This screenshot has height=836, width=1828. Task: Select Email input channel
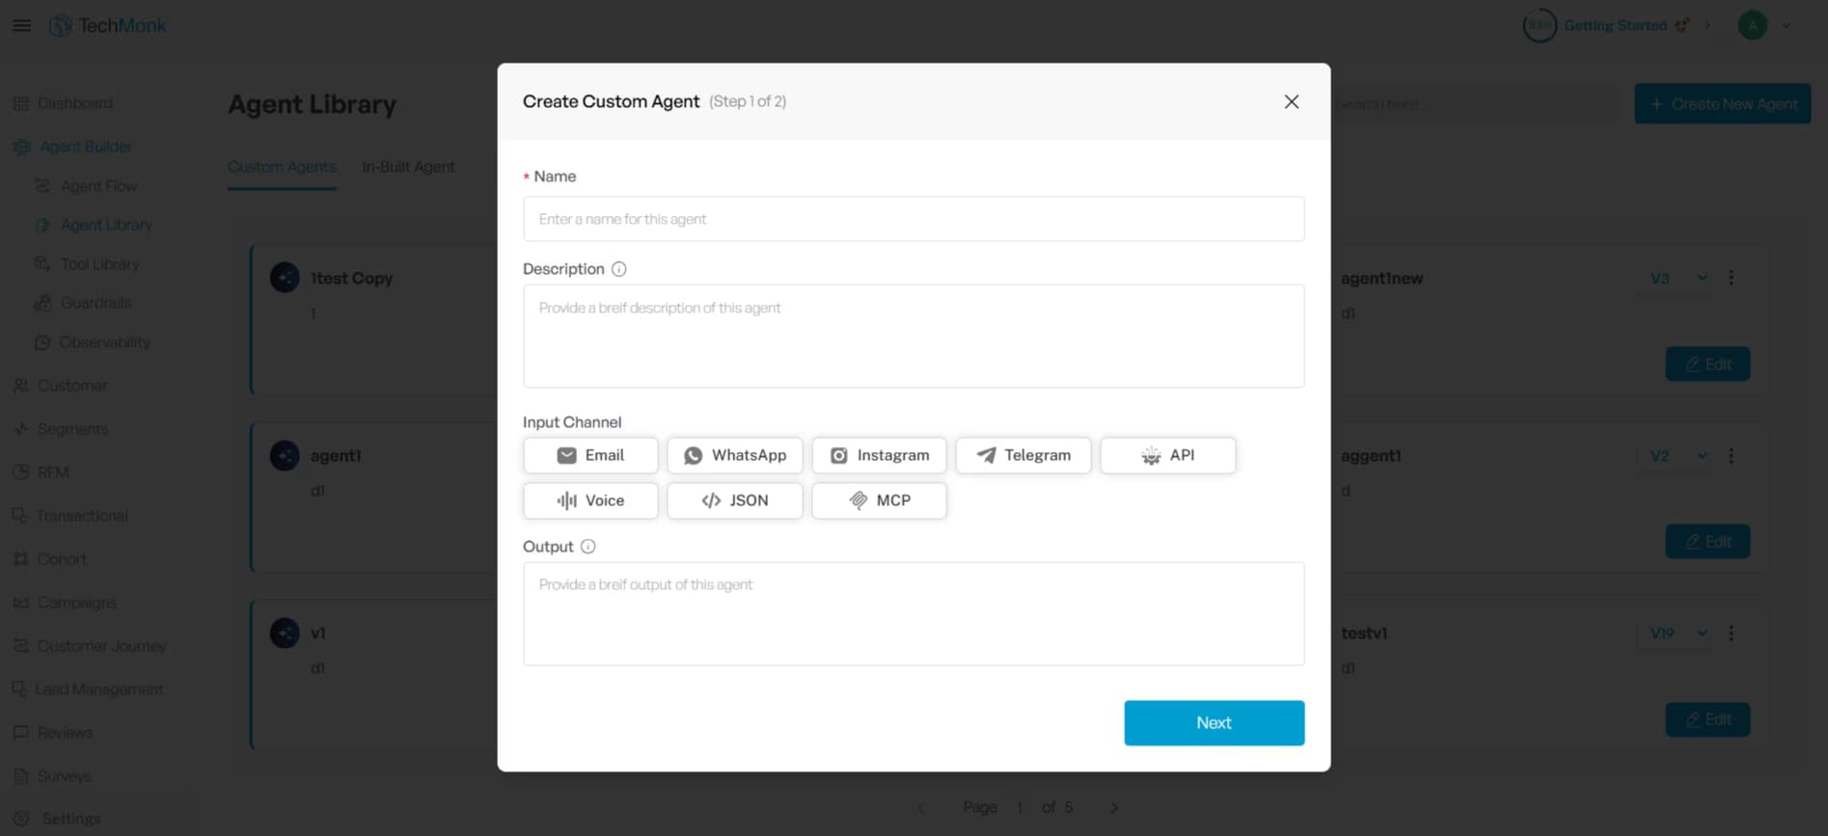point(590,455)
